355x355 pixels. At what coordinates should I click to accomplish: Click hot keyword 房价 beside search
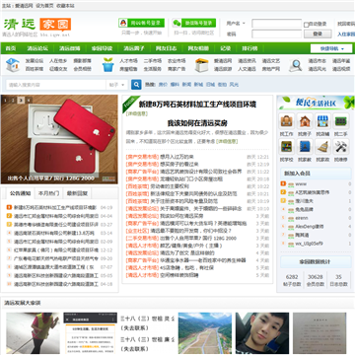tap(163, 85)
